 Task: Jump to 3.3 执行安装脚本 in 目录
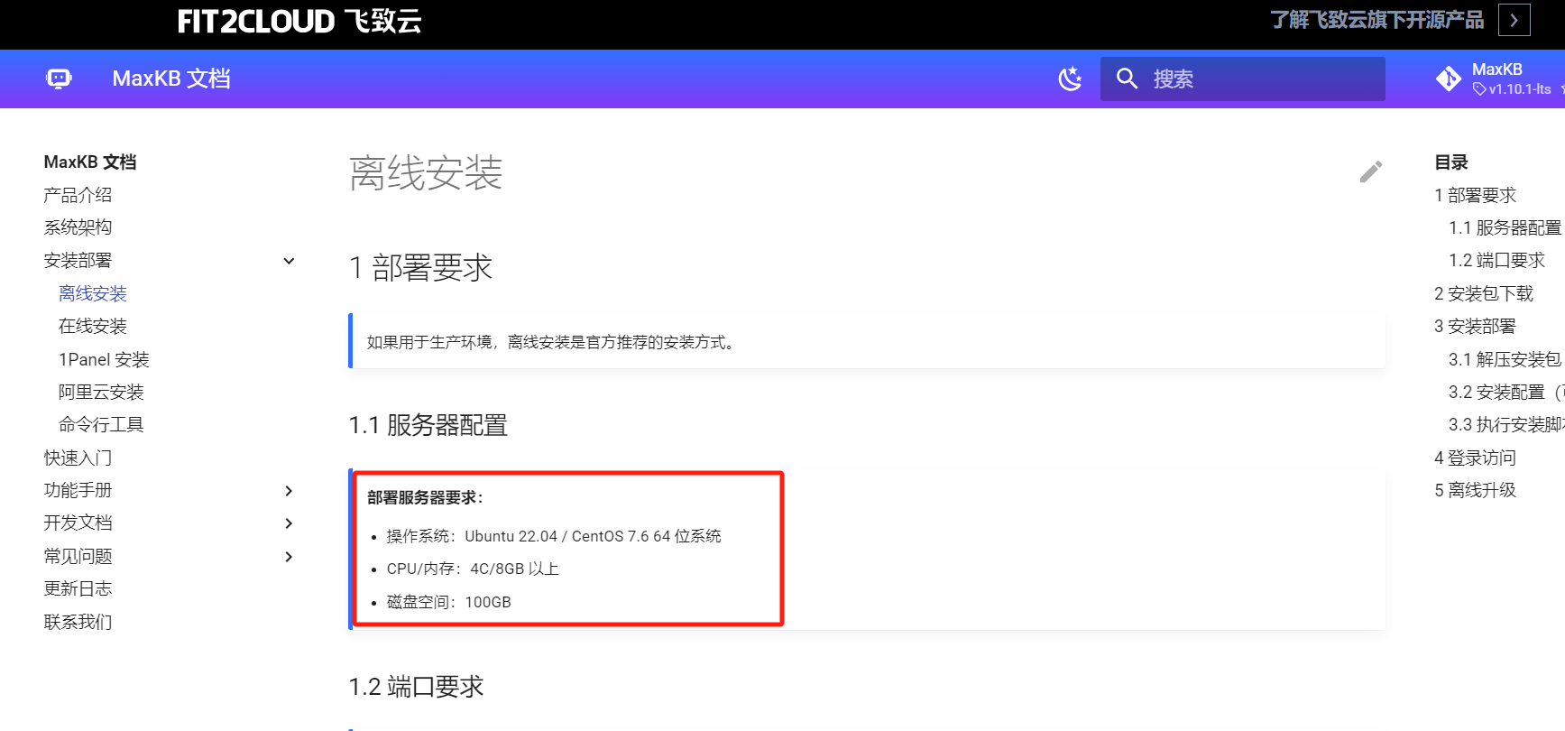tap(1505, 424)
